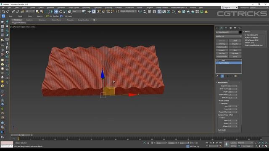This screenshot has width=269, height=151.
Task: Click the timeline time slider handle
Action: 22,135
